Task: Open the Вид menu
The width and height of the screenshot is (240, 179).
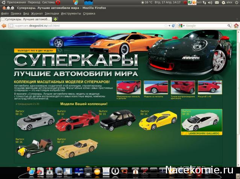Action: point(26,13)
